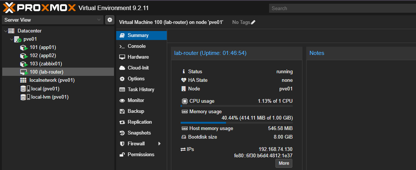
Task: Open the Summary tab
Action: 141,35
